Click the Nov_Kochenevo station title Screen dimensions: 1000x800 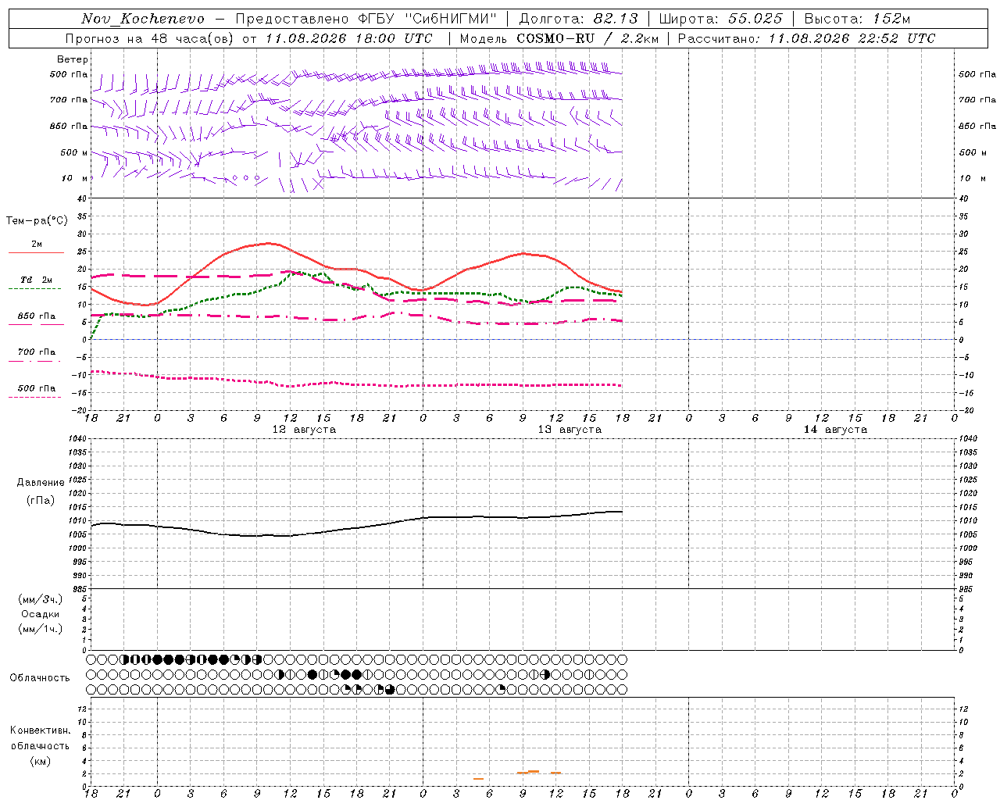point(143,19)
